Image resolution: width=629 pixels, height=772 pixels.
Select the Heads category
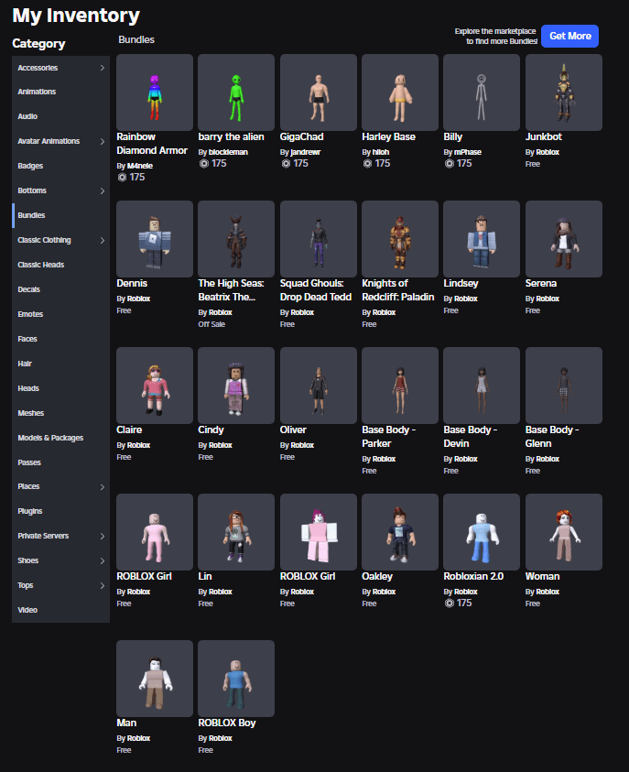pos(61,388)
